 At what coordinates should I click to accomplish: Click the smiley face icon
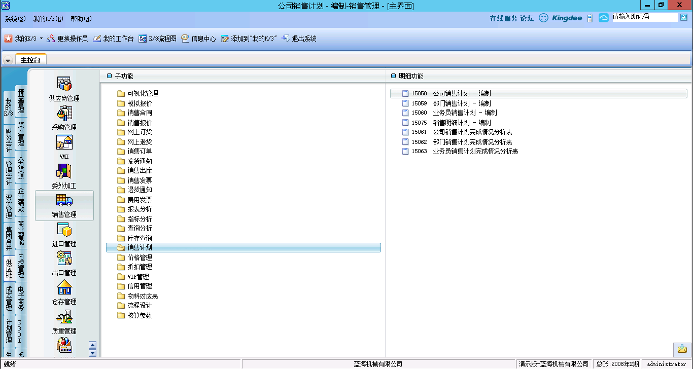[x=543, y=18]
